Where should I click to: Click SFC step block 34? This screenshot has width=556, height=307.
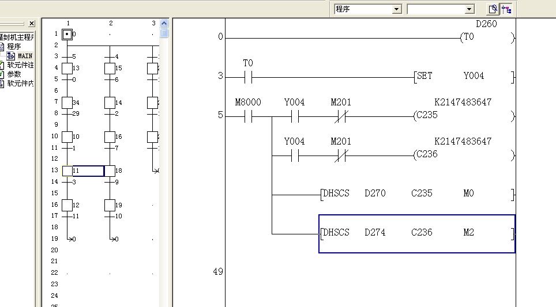(x=67, y=103)
